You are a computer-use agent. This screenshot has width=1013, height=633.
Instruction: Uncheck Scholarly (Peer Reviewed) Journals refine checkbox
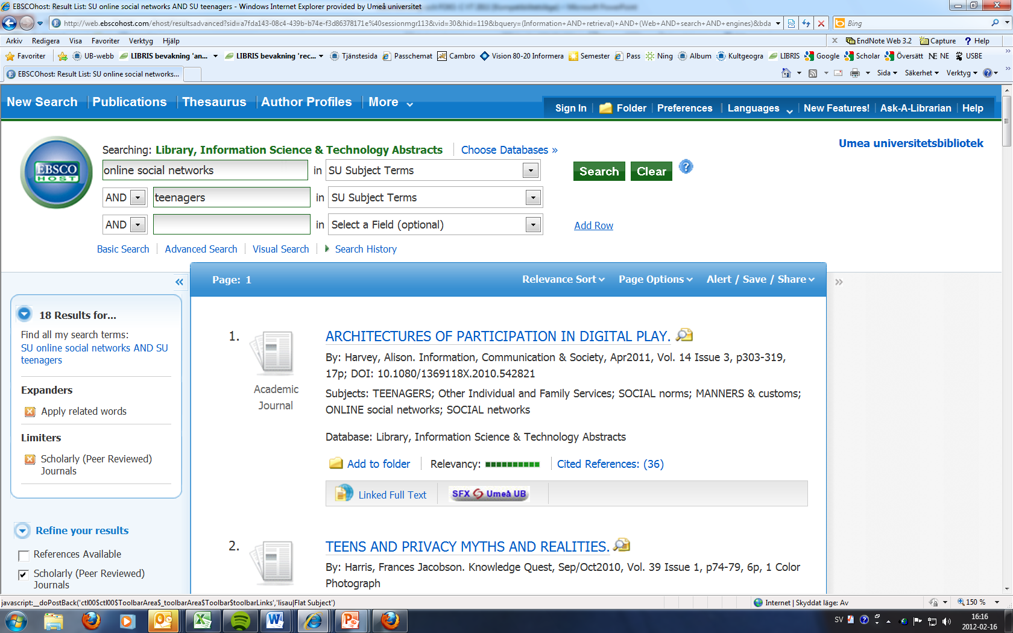[24, 575]
